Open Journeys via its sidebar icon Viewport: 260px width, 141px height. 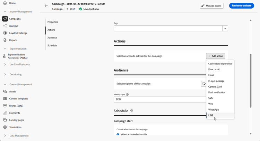click(5, 26)
